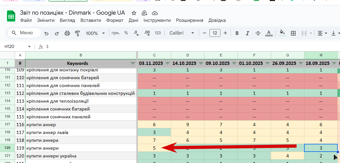Open the Змінити menu
This screenshot has width=340, height=163.
click(46, 20)
